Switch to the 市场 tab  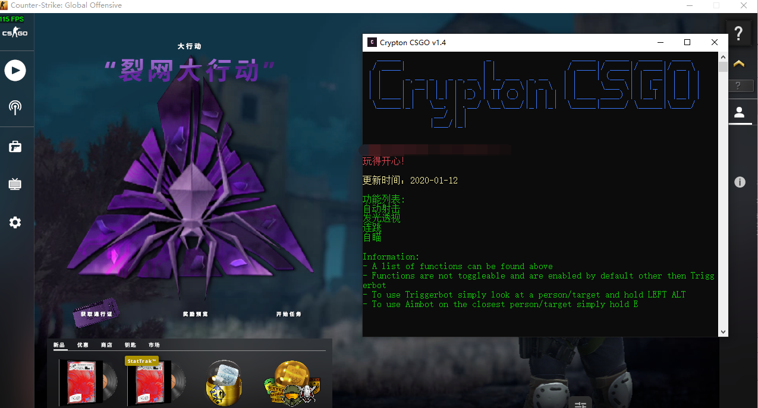pyautogui.click(x=154, y=344)
